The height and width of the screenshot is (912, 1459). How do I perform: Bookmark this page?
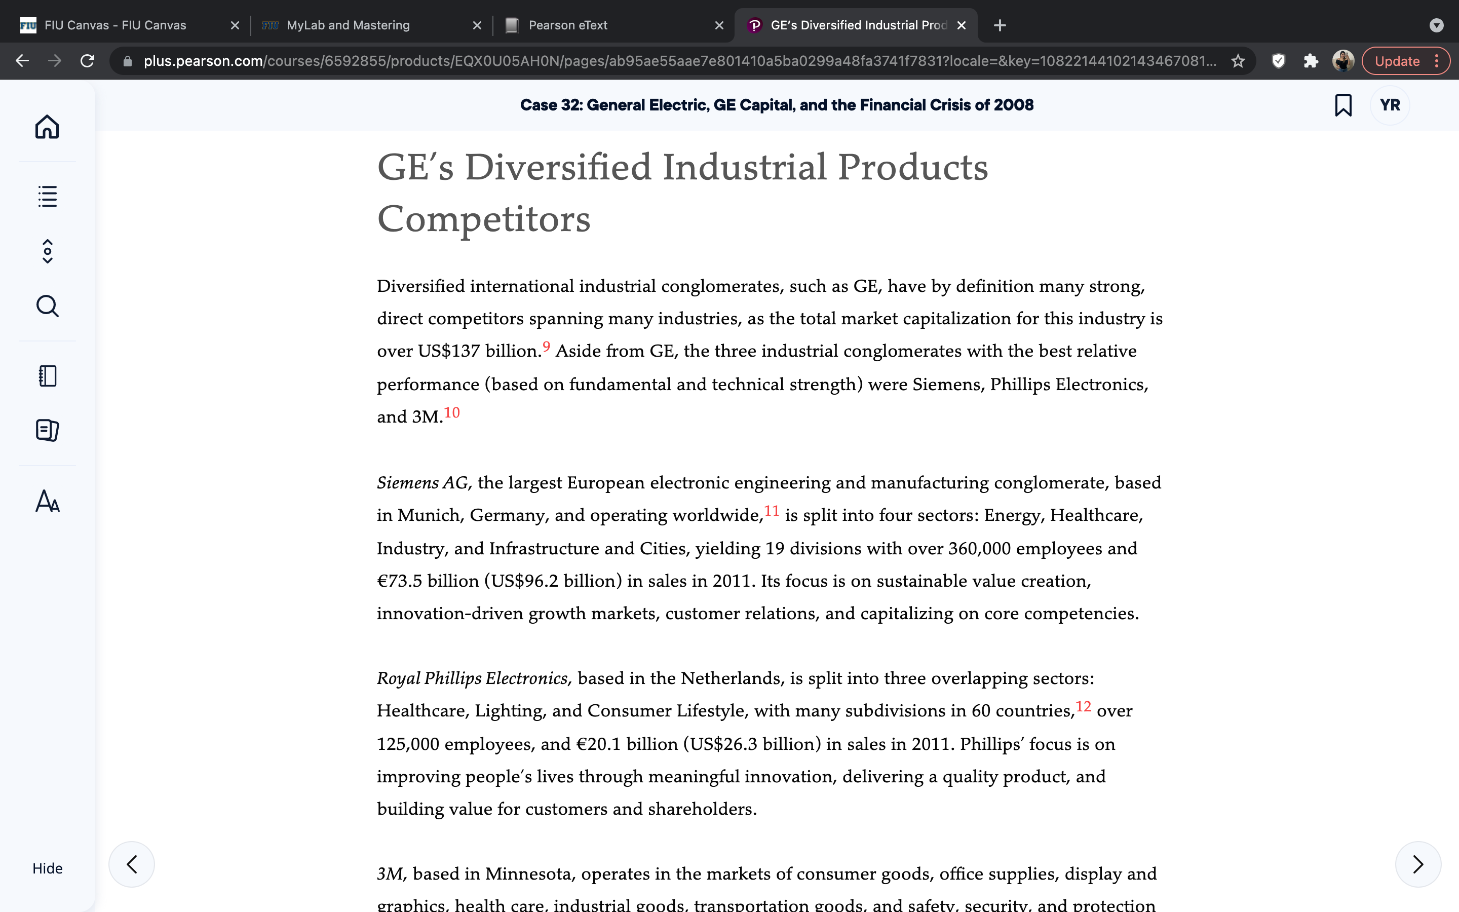tap(1342, 105)
